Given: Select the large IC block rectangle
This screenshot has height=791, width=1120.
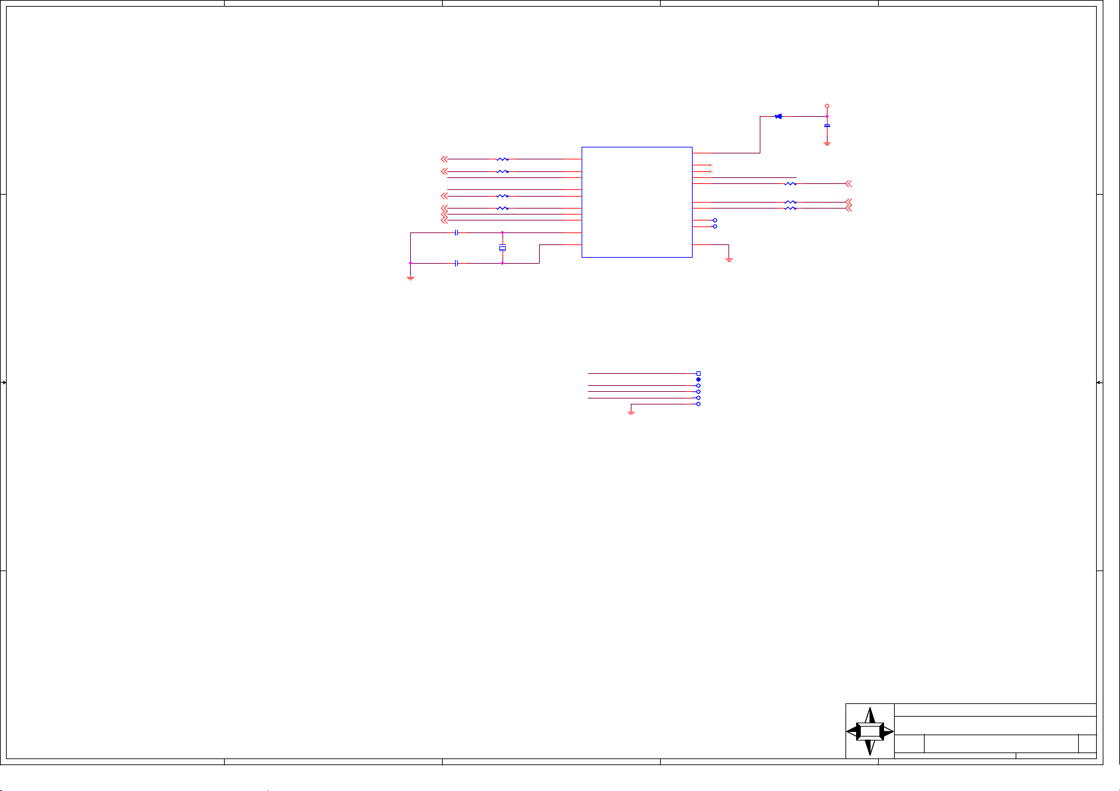Looking at the screenshot, I should [637, 202].
